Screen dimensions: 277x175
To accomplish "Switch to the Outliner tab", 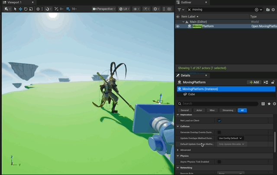I will click(186, 2).
